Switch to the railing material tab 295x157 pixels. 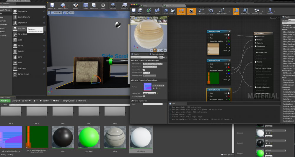tap(151, 6)
